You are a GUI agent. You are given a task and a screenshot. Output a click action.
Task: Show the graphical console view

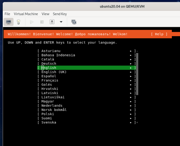click(8, 22)
